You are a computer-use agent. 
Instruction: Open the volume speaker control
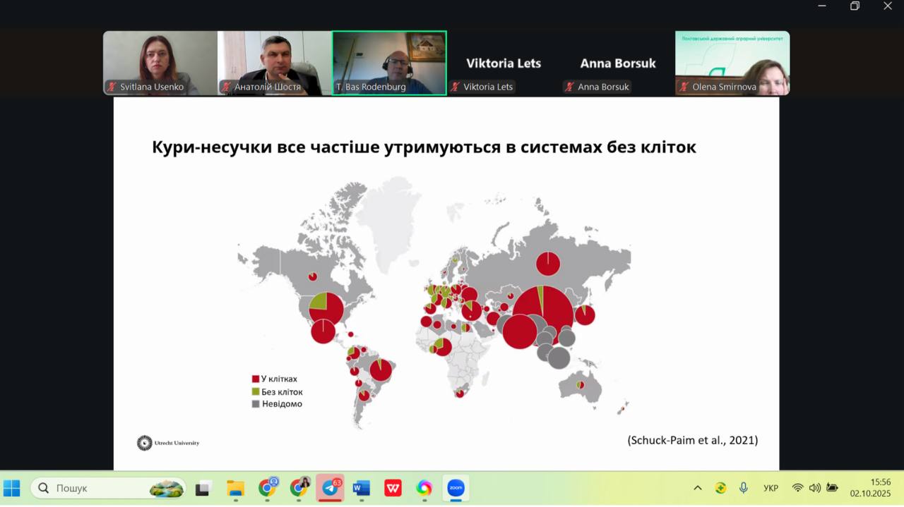pyautogui.click(x=814, y=488)
